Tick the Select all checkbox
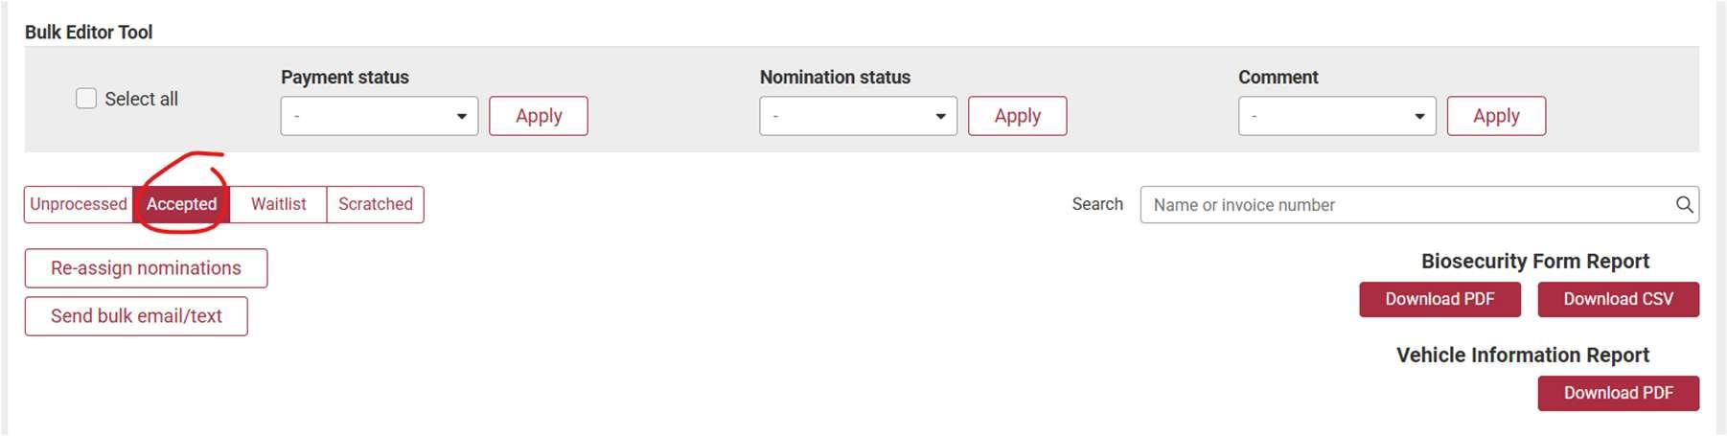 coord(86,99)
